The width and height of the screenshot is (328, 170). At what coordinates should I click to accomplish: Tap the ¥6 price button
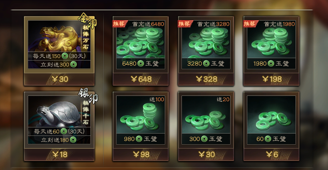[x=271, y=155]
